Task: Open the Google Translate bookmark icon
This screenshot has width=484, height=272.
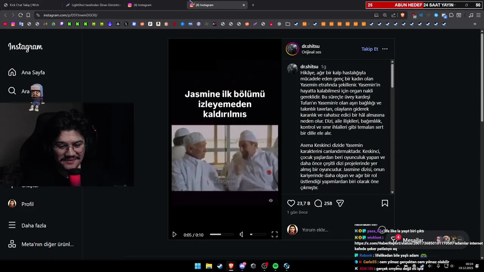Action: coord(21,24)
